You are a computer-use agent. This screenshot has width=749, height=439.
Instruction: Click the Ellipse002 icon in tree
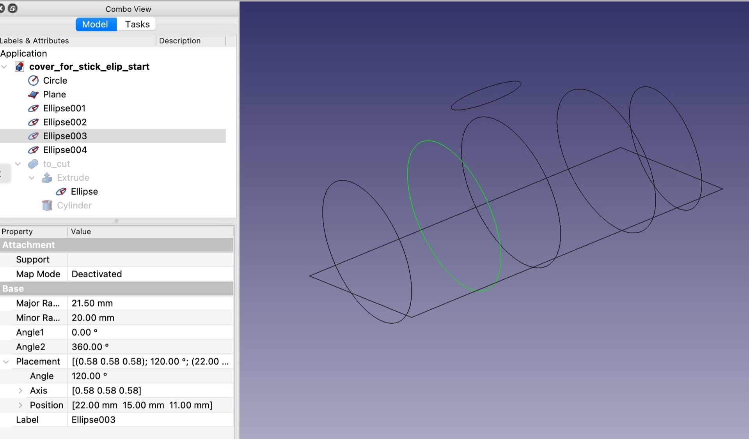34,122
